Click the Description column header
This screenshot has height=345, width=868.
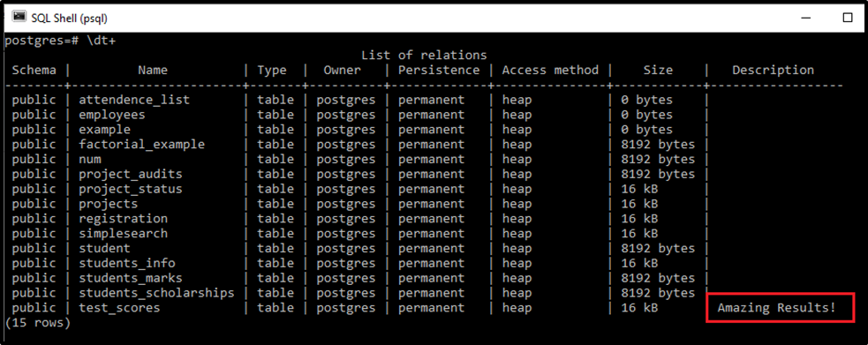[x=773, y=71]
